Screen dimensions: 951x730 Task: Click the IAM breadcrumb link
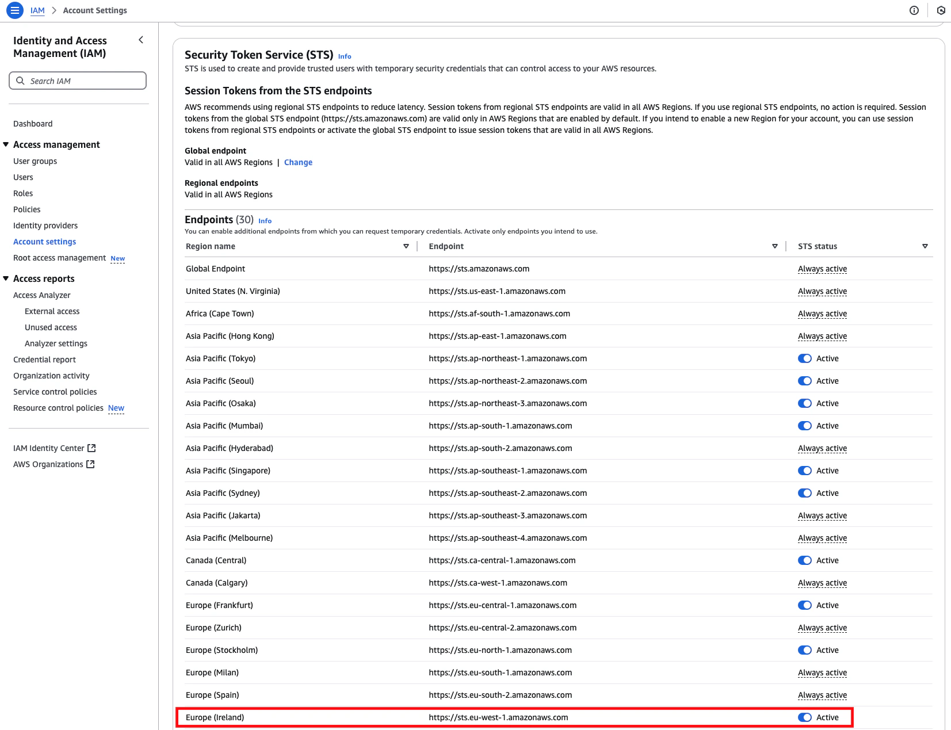click(x=37, y=10)
